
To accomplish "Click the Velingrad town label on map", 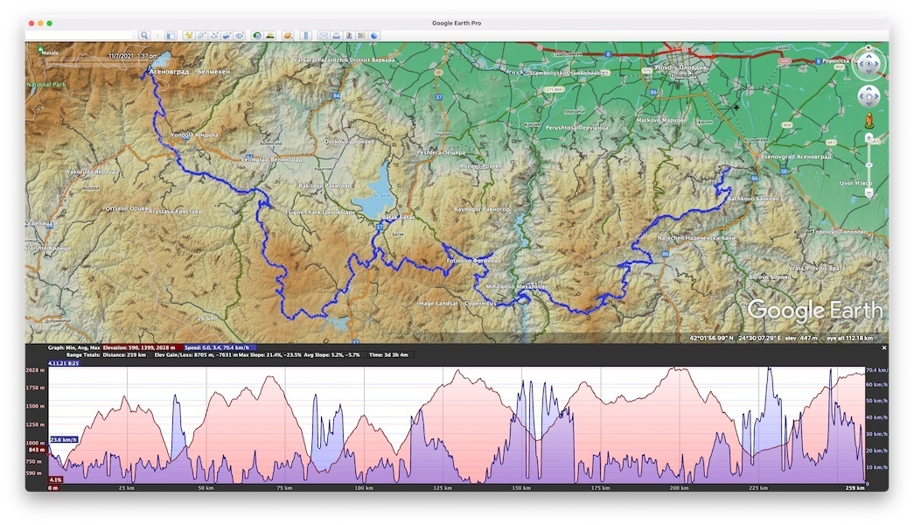I will point(272,159).
